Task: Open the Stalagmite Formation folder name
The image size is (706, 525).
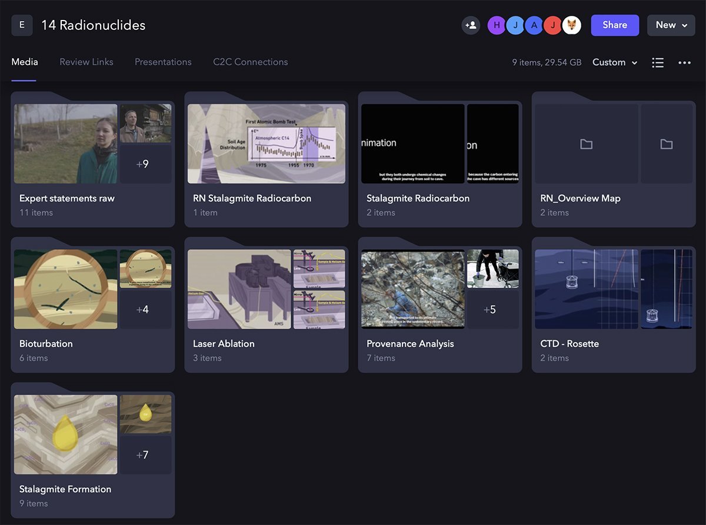Action: point(65,489)
